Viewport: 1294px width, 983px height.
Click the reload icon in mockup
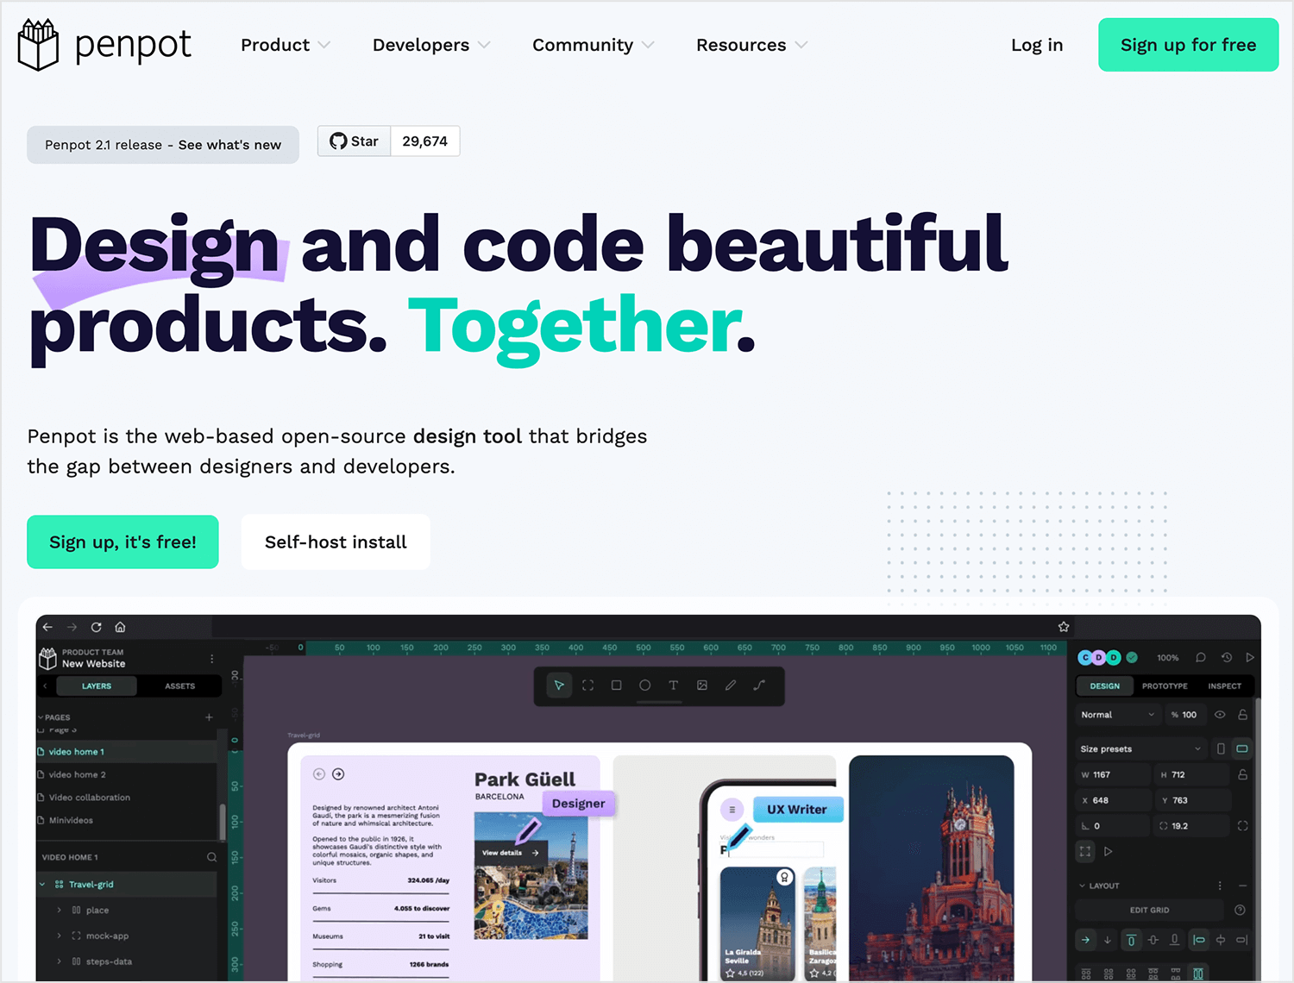[x=97, y=627]
